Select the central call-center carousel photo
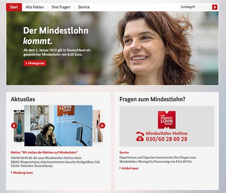226x193 pixels. point(58,126)
